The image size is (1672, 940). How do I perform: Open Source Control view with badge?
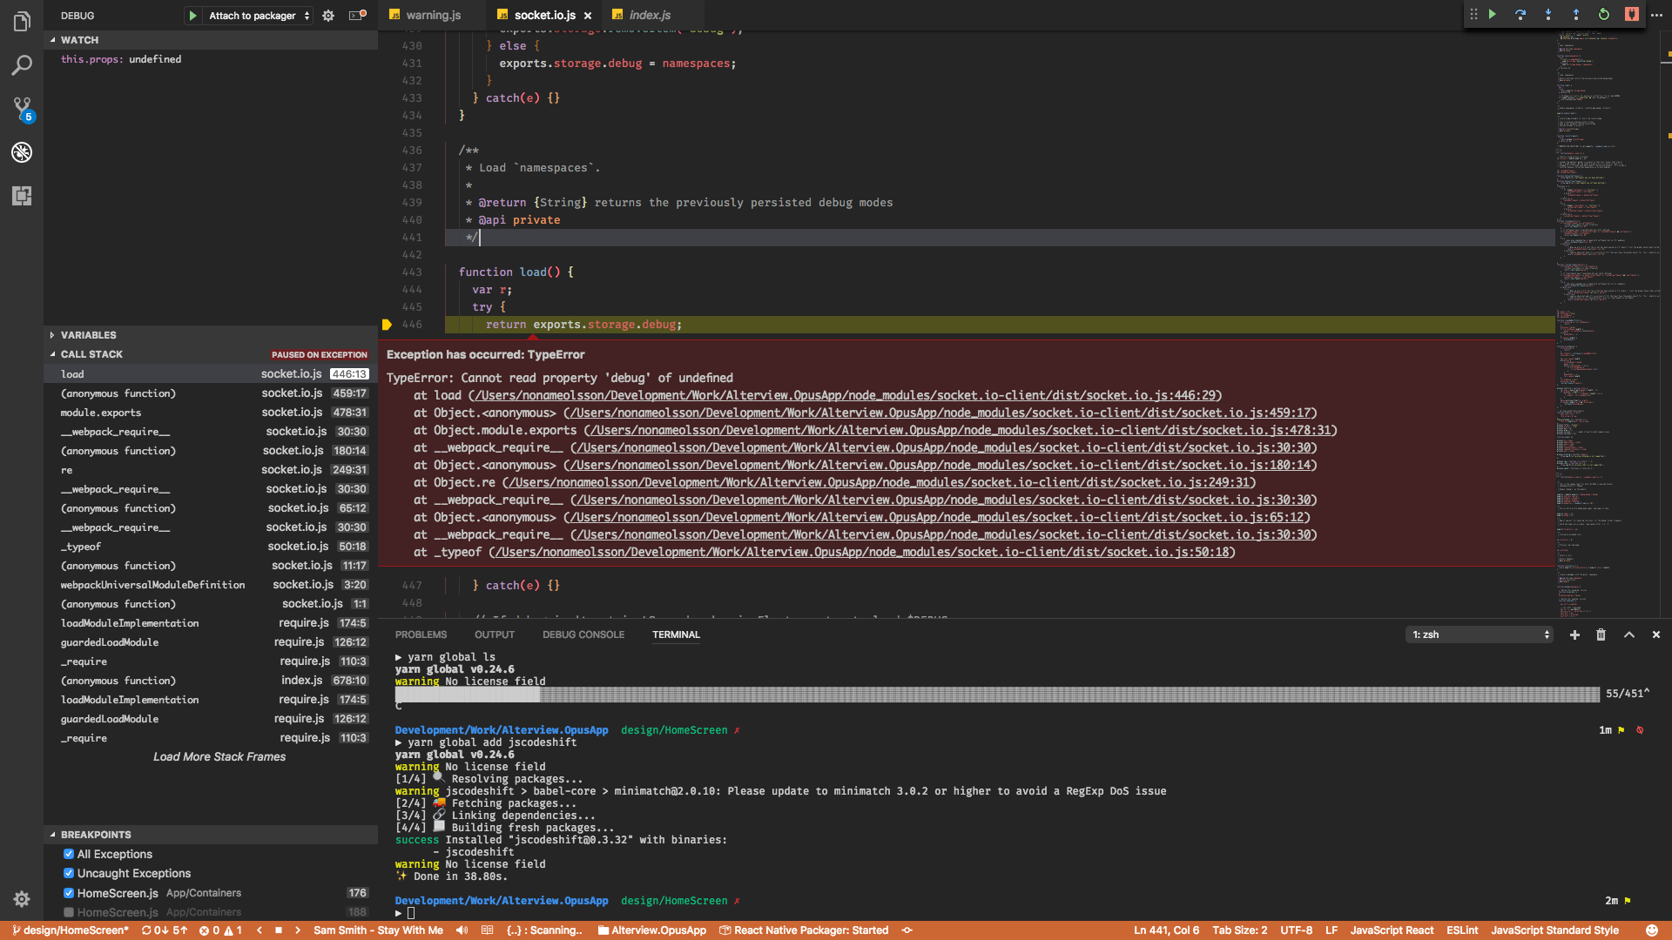(22, 108)
